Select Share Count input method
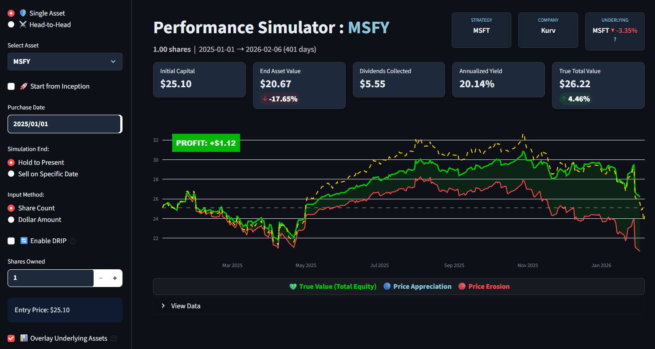The image size is (655, 349). coord(11,208)
